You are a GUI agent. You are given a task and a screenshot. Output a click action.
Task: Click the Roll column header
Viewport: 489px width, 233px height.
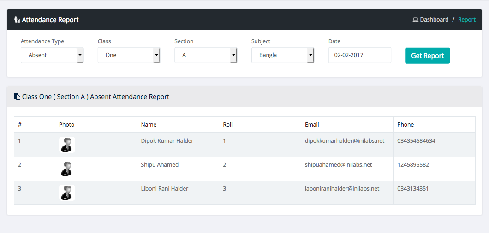[228, 125]
